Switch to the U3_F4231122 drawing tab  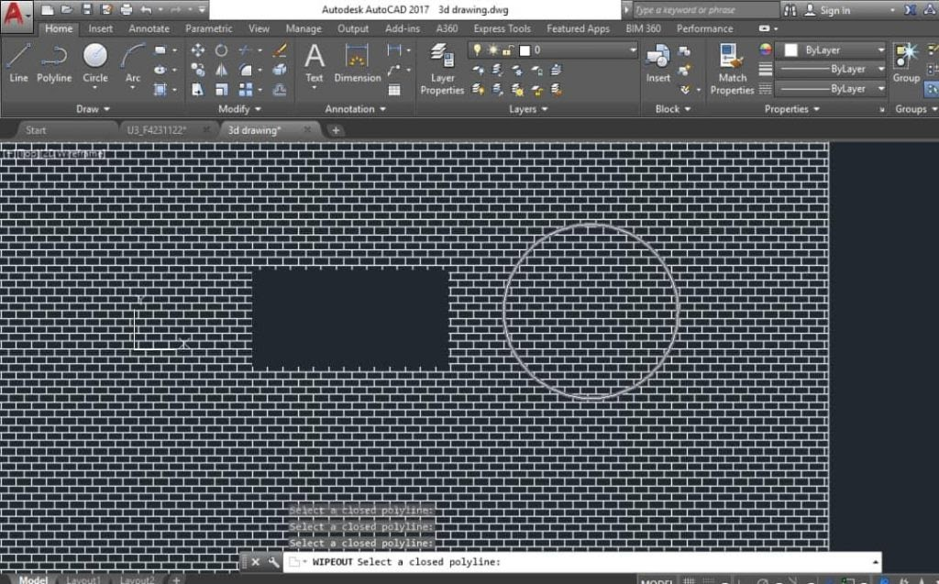tap(156, 130)
